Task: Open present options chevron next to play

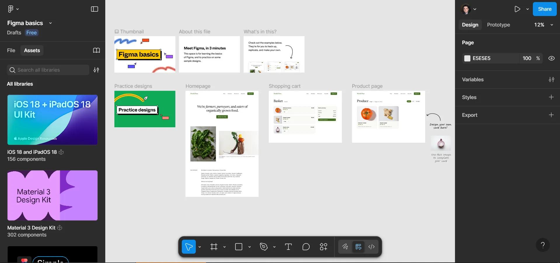Action: (528, 9)
